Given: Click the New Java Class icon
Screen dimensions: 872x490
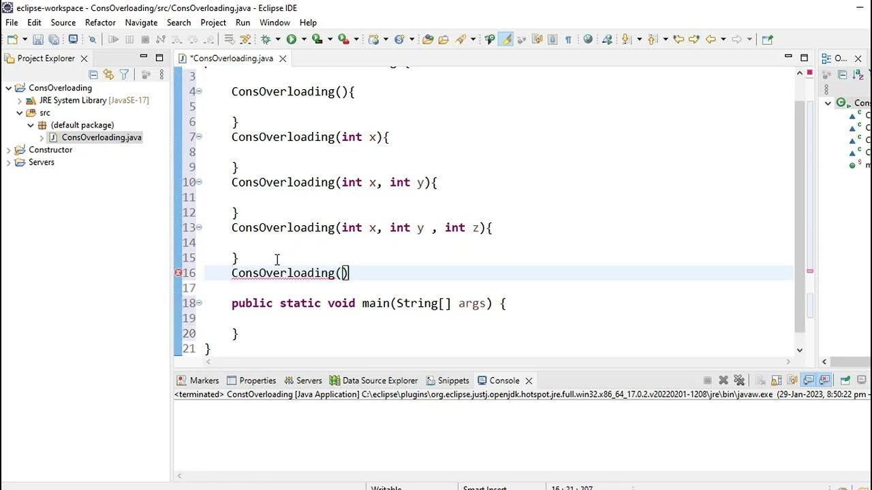Looking at the screenshot, I should (x=399, y=39).
